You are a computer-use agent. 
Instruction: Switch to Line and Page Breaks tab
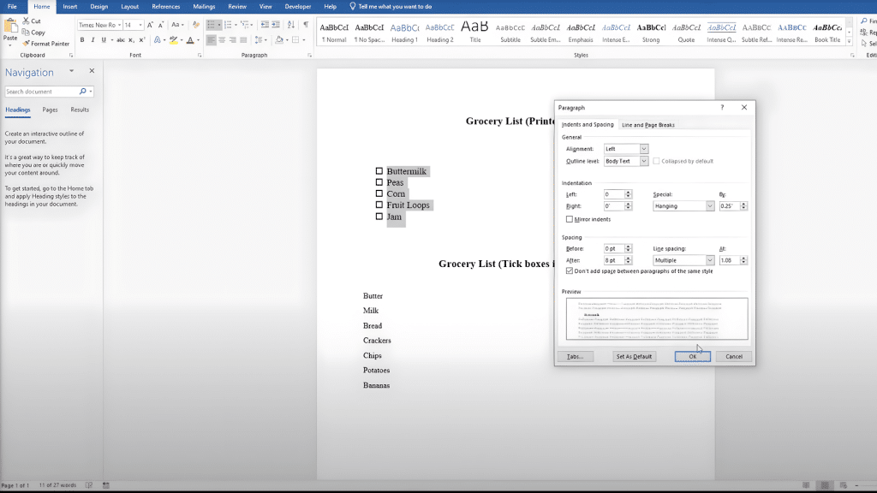[648, 125]
